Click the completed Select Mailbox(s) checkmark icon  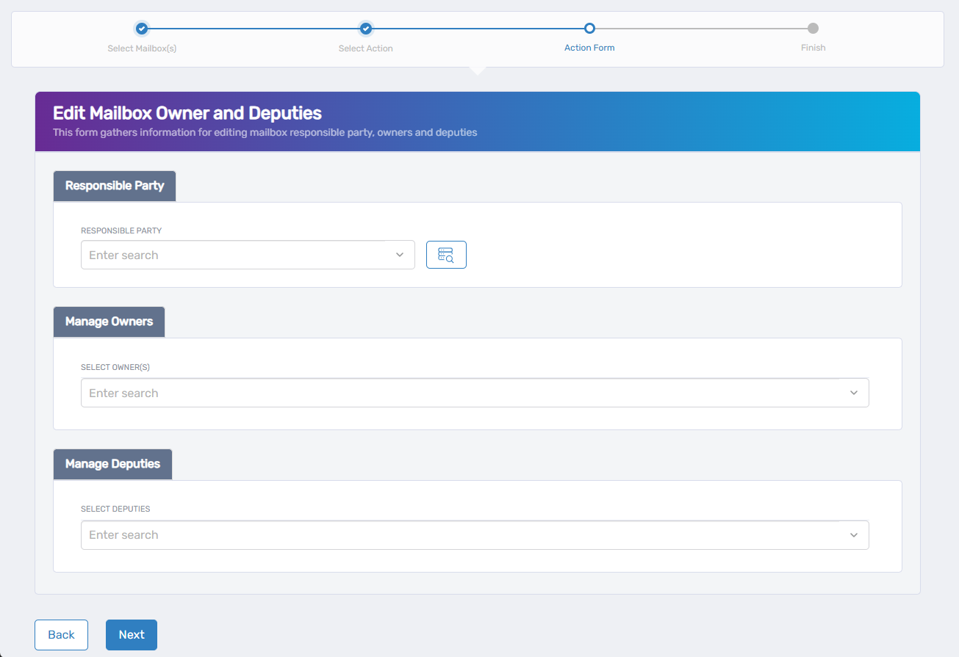[141, 28]
